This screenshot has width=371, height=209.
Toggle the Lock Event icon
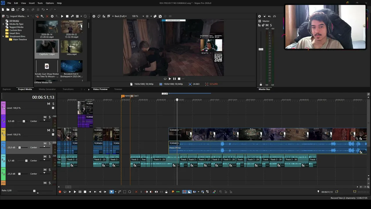point(166,192)
